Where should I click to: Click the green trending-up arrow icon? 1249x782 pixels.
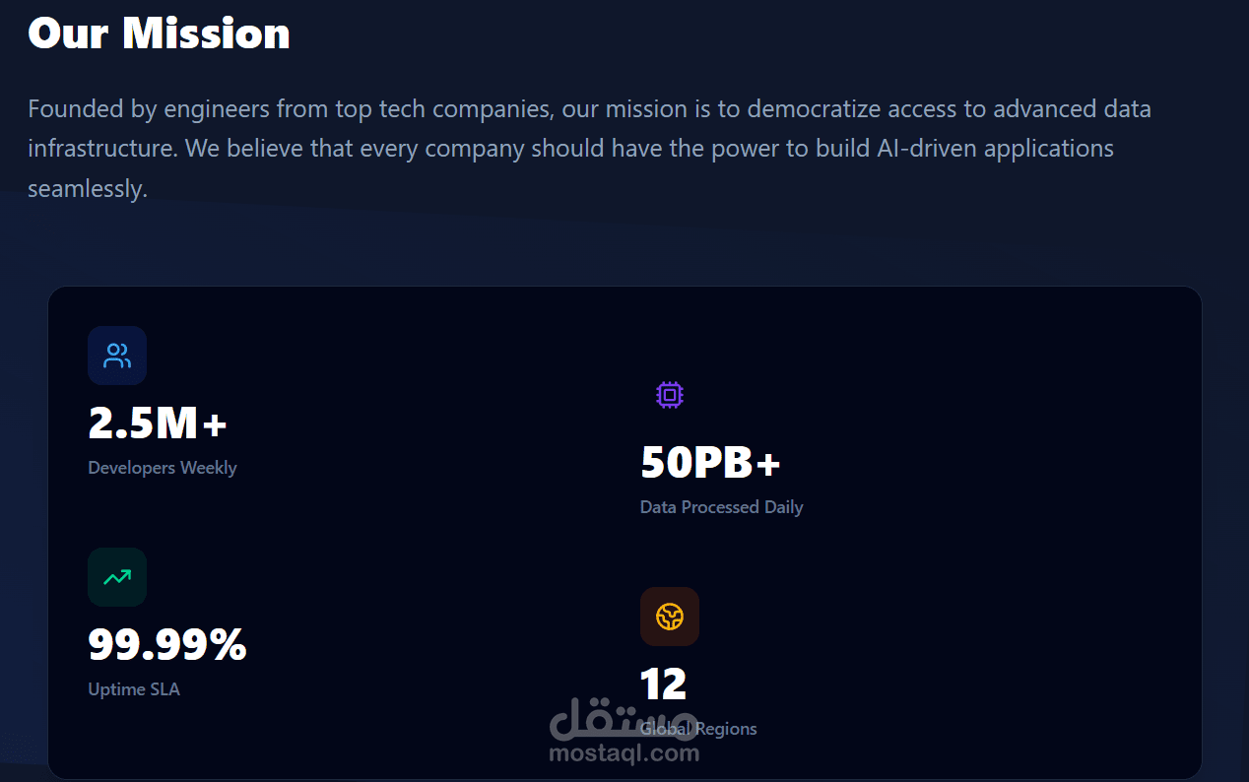[117, 577]
